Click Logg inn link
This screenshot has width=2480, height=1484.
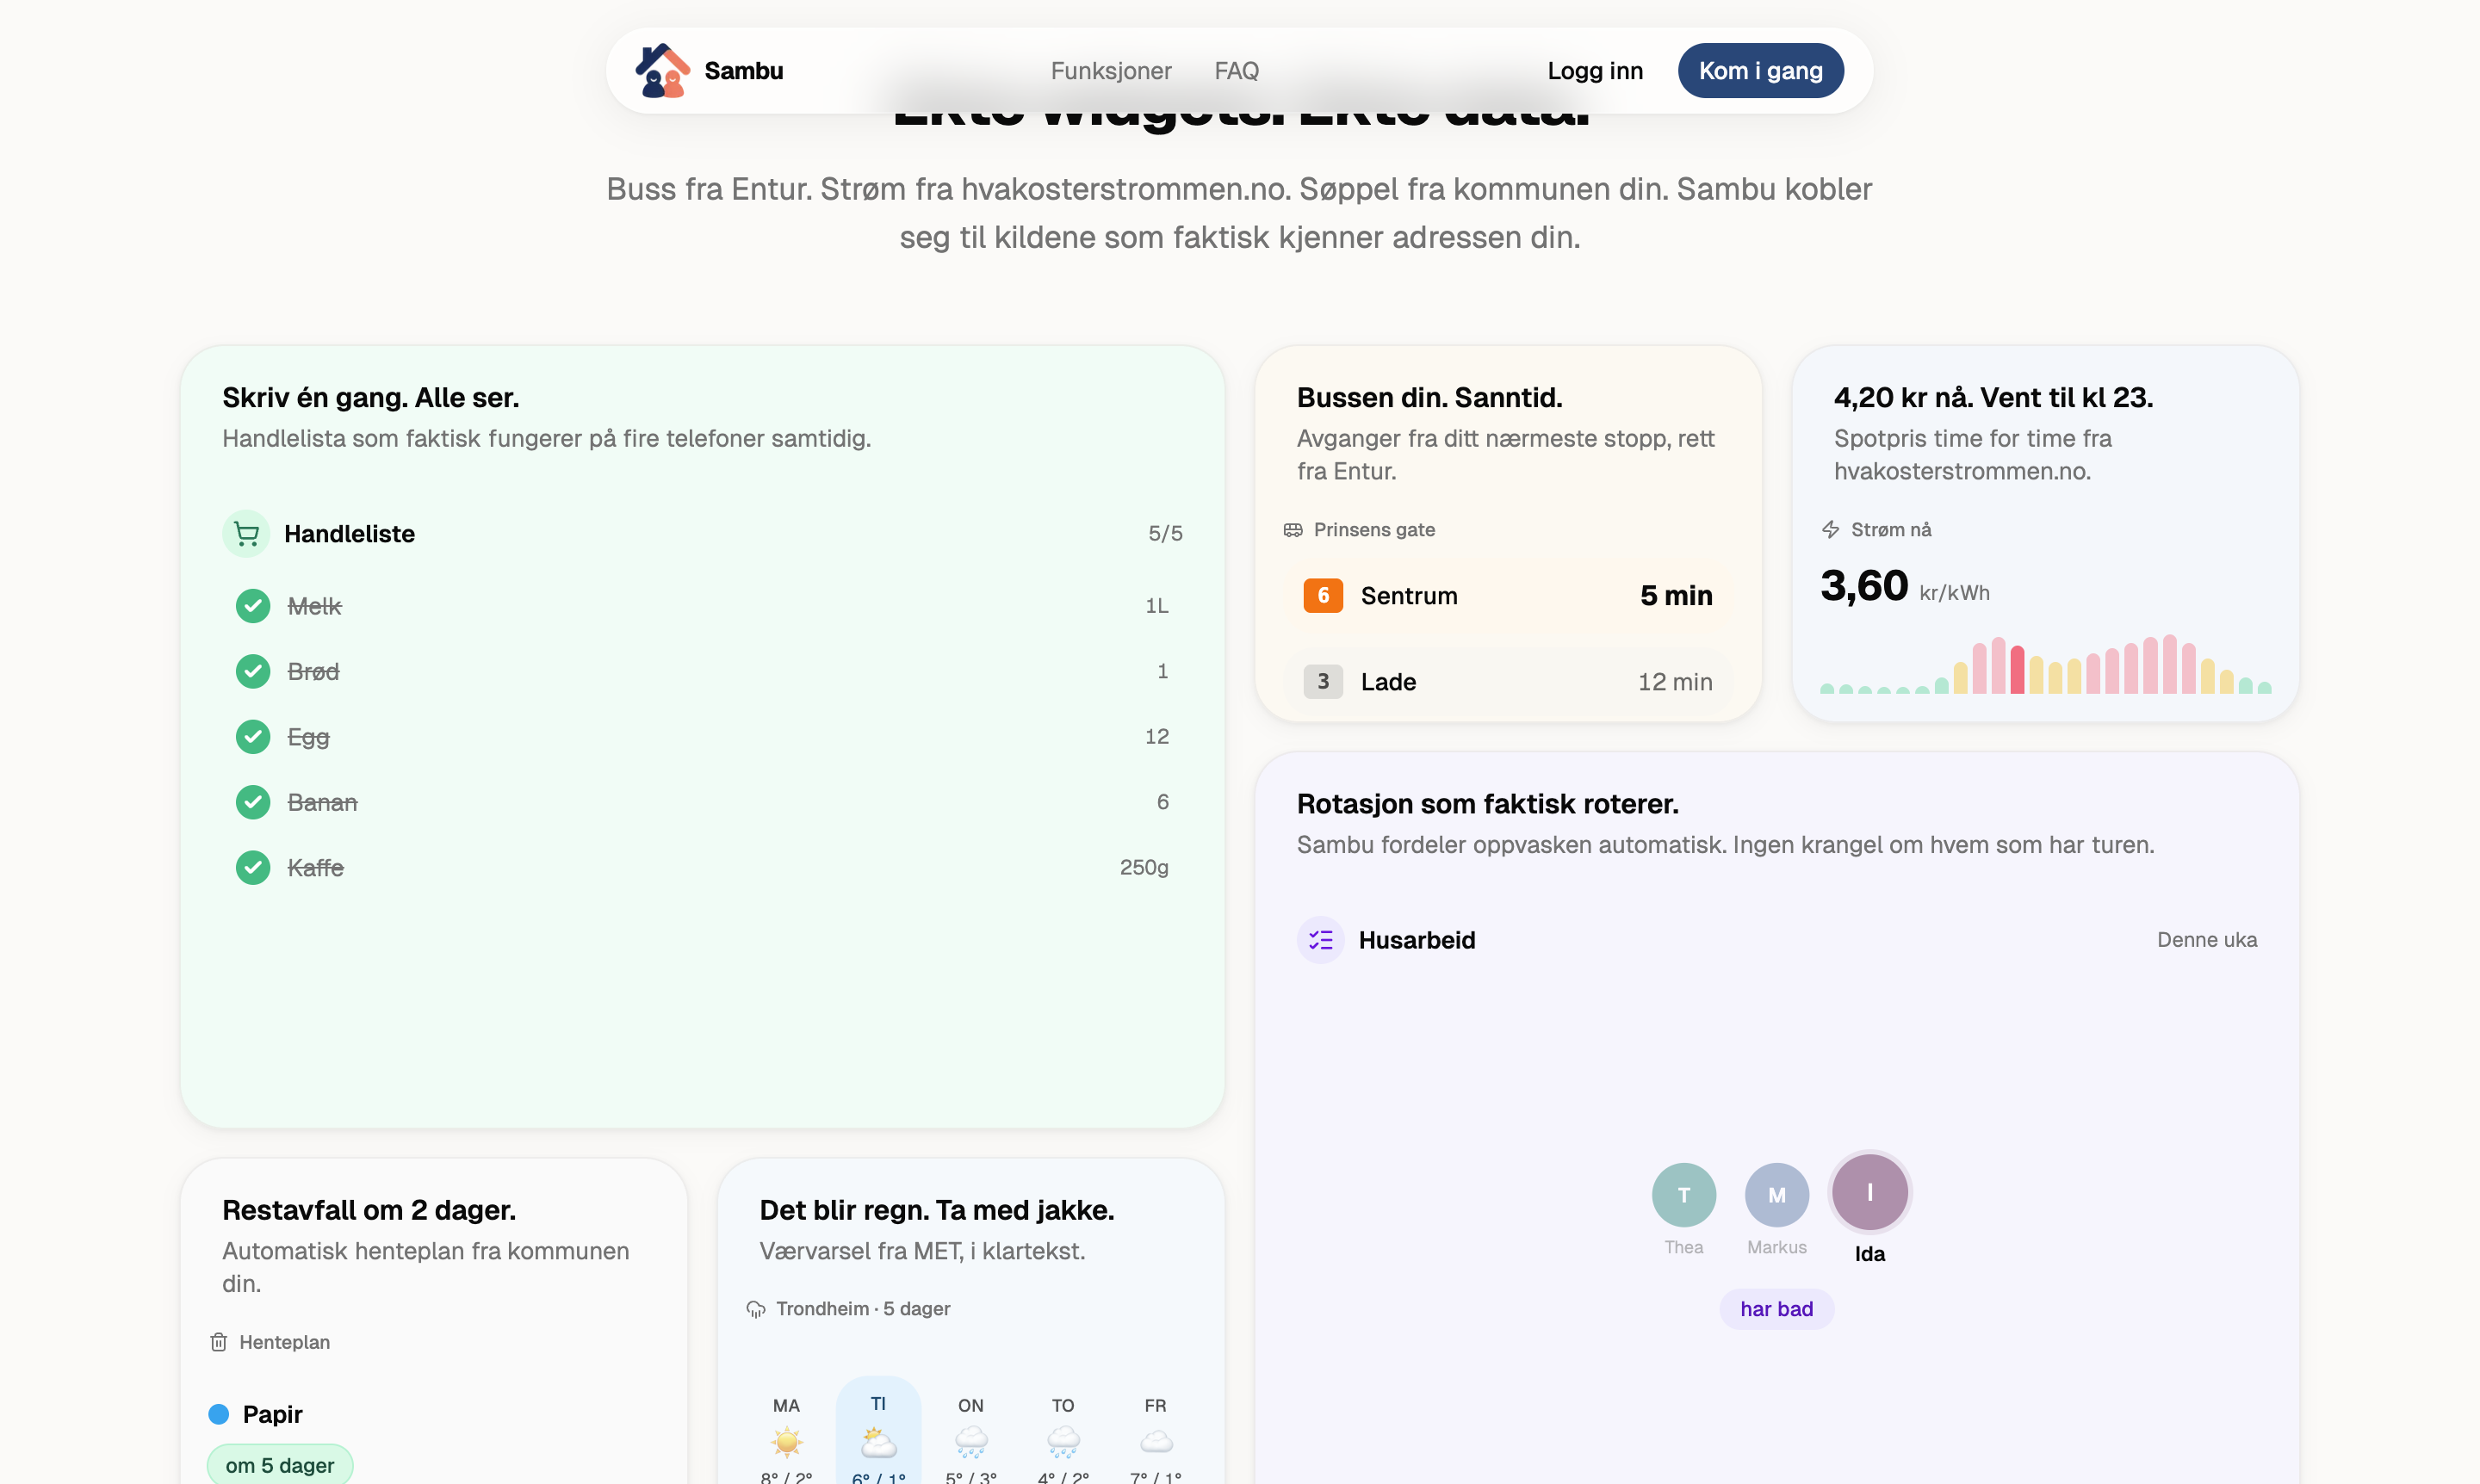(1595, 71)
